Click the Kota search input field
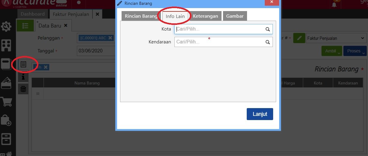 (x=219, y=29)
